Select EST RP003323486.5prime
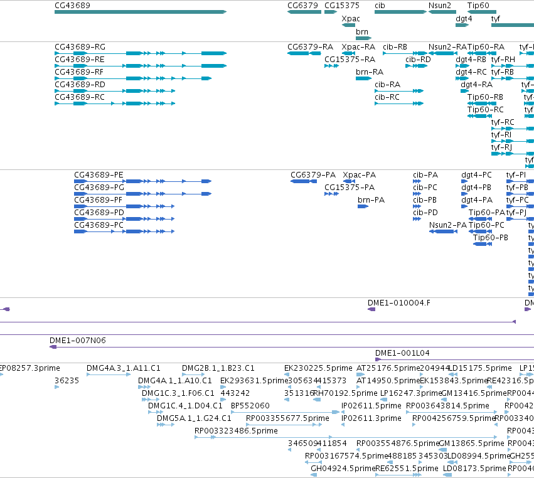 coord(346,437)
